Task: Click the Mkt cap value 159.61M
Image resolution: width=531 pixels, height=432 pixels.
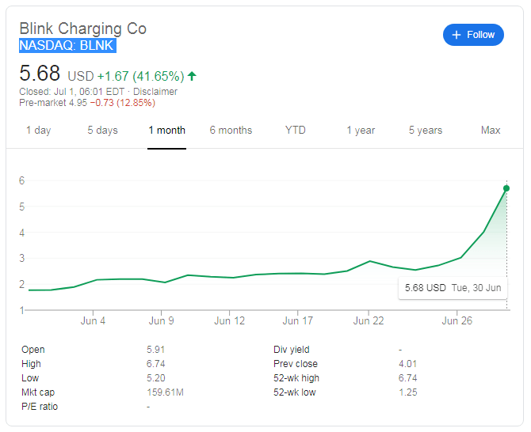Action: click(x=166, y=392)
